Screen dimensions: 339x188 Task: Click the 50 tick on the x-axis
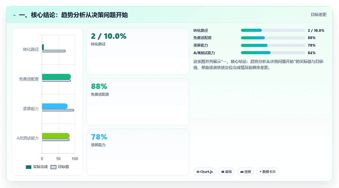point(58,159)
